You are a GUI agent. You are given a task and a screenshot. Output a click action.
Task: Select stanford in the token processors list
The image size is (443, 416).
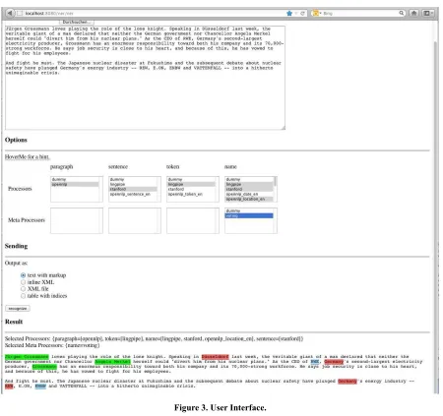[191, 189]
